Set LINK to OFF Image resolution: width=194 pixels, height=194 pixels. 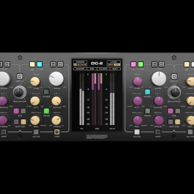click(111, 64)
